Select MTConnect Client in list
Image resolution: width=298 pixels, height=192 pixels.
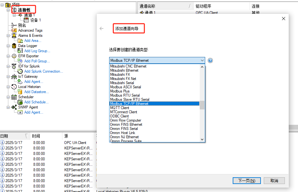point(155,112)
